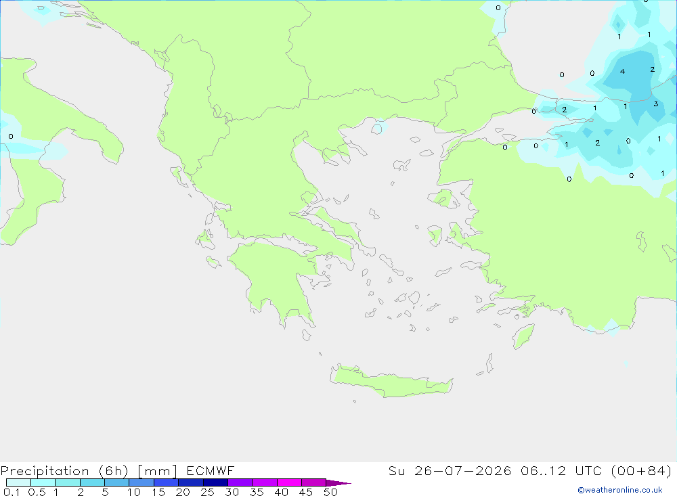Viewport: 677px width, 496px height.
Task: Click the '(00+84)' forecast offset text
Action: click(641, 470)
